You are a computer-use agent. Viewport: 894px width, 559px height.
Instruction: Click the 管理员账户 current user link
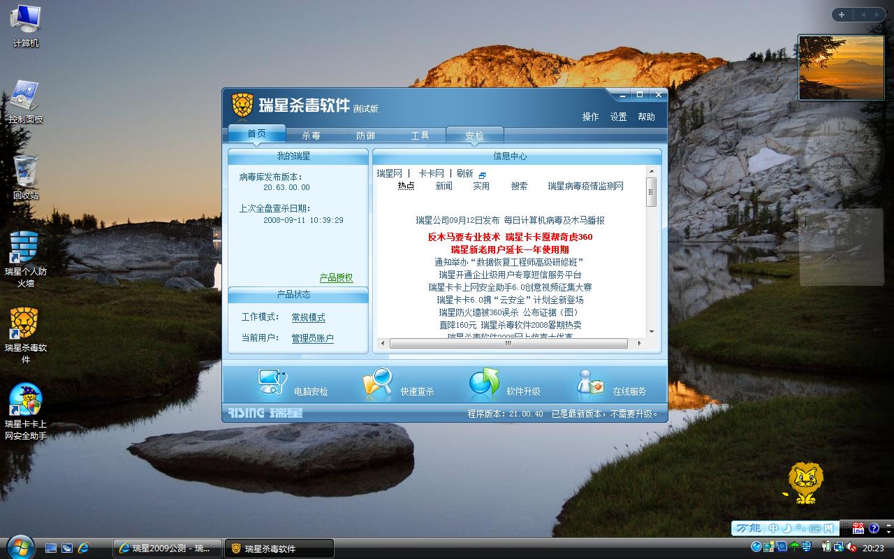pyautogui.click(x=312, y=338)
